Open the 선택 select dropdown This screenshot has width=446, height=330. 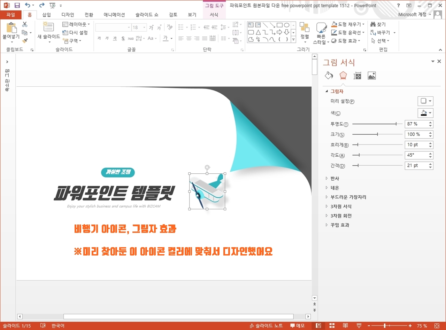click(x=380, y=41)
